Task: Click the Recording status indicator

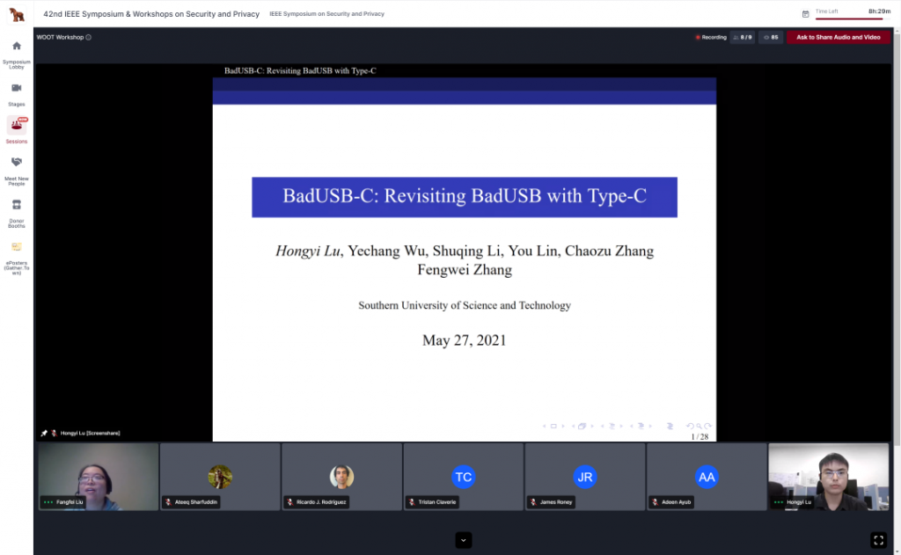Action: click(711, 38)
